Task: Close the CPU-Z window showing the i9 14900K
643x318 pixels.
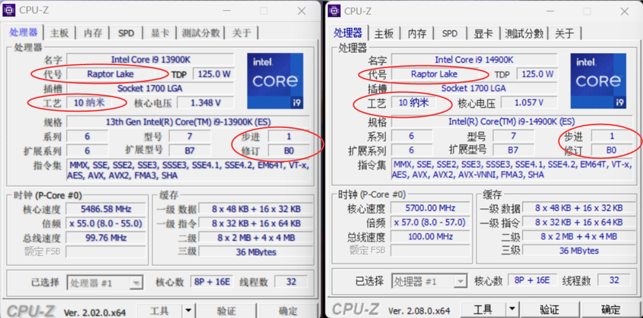Action: click(625, 11)
